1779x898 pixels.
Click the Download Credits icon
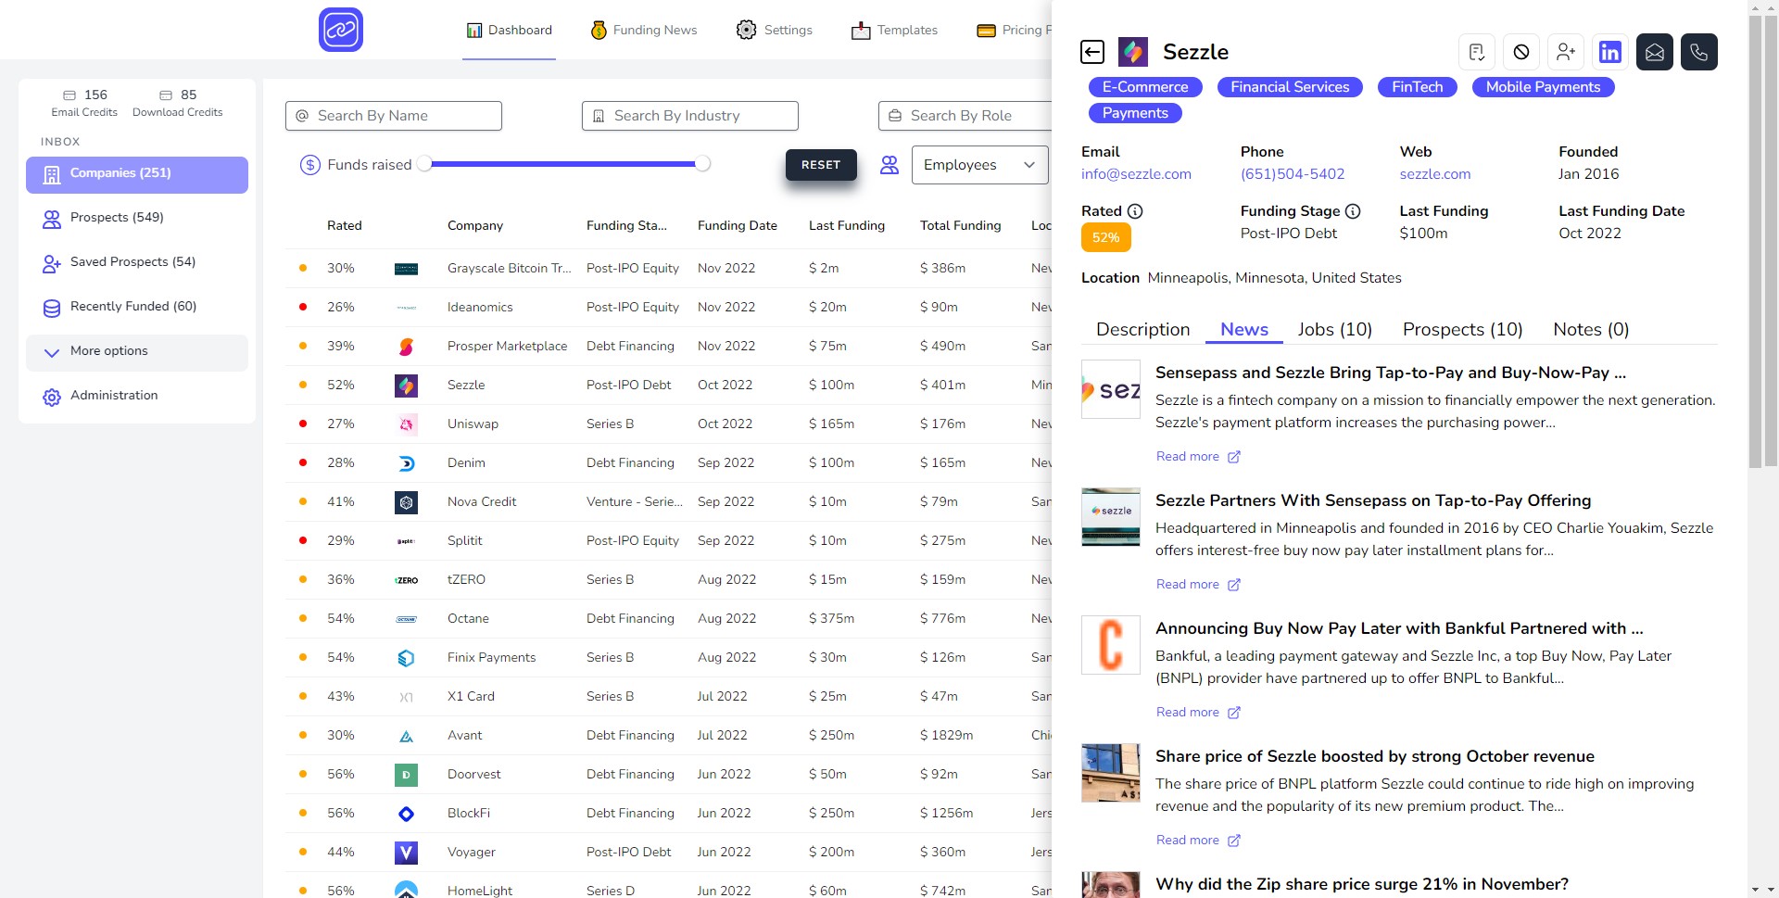166,95
